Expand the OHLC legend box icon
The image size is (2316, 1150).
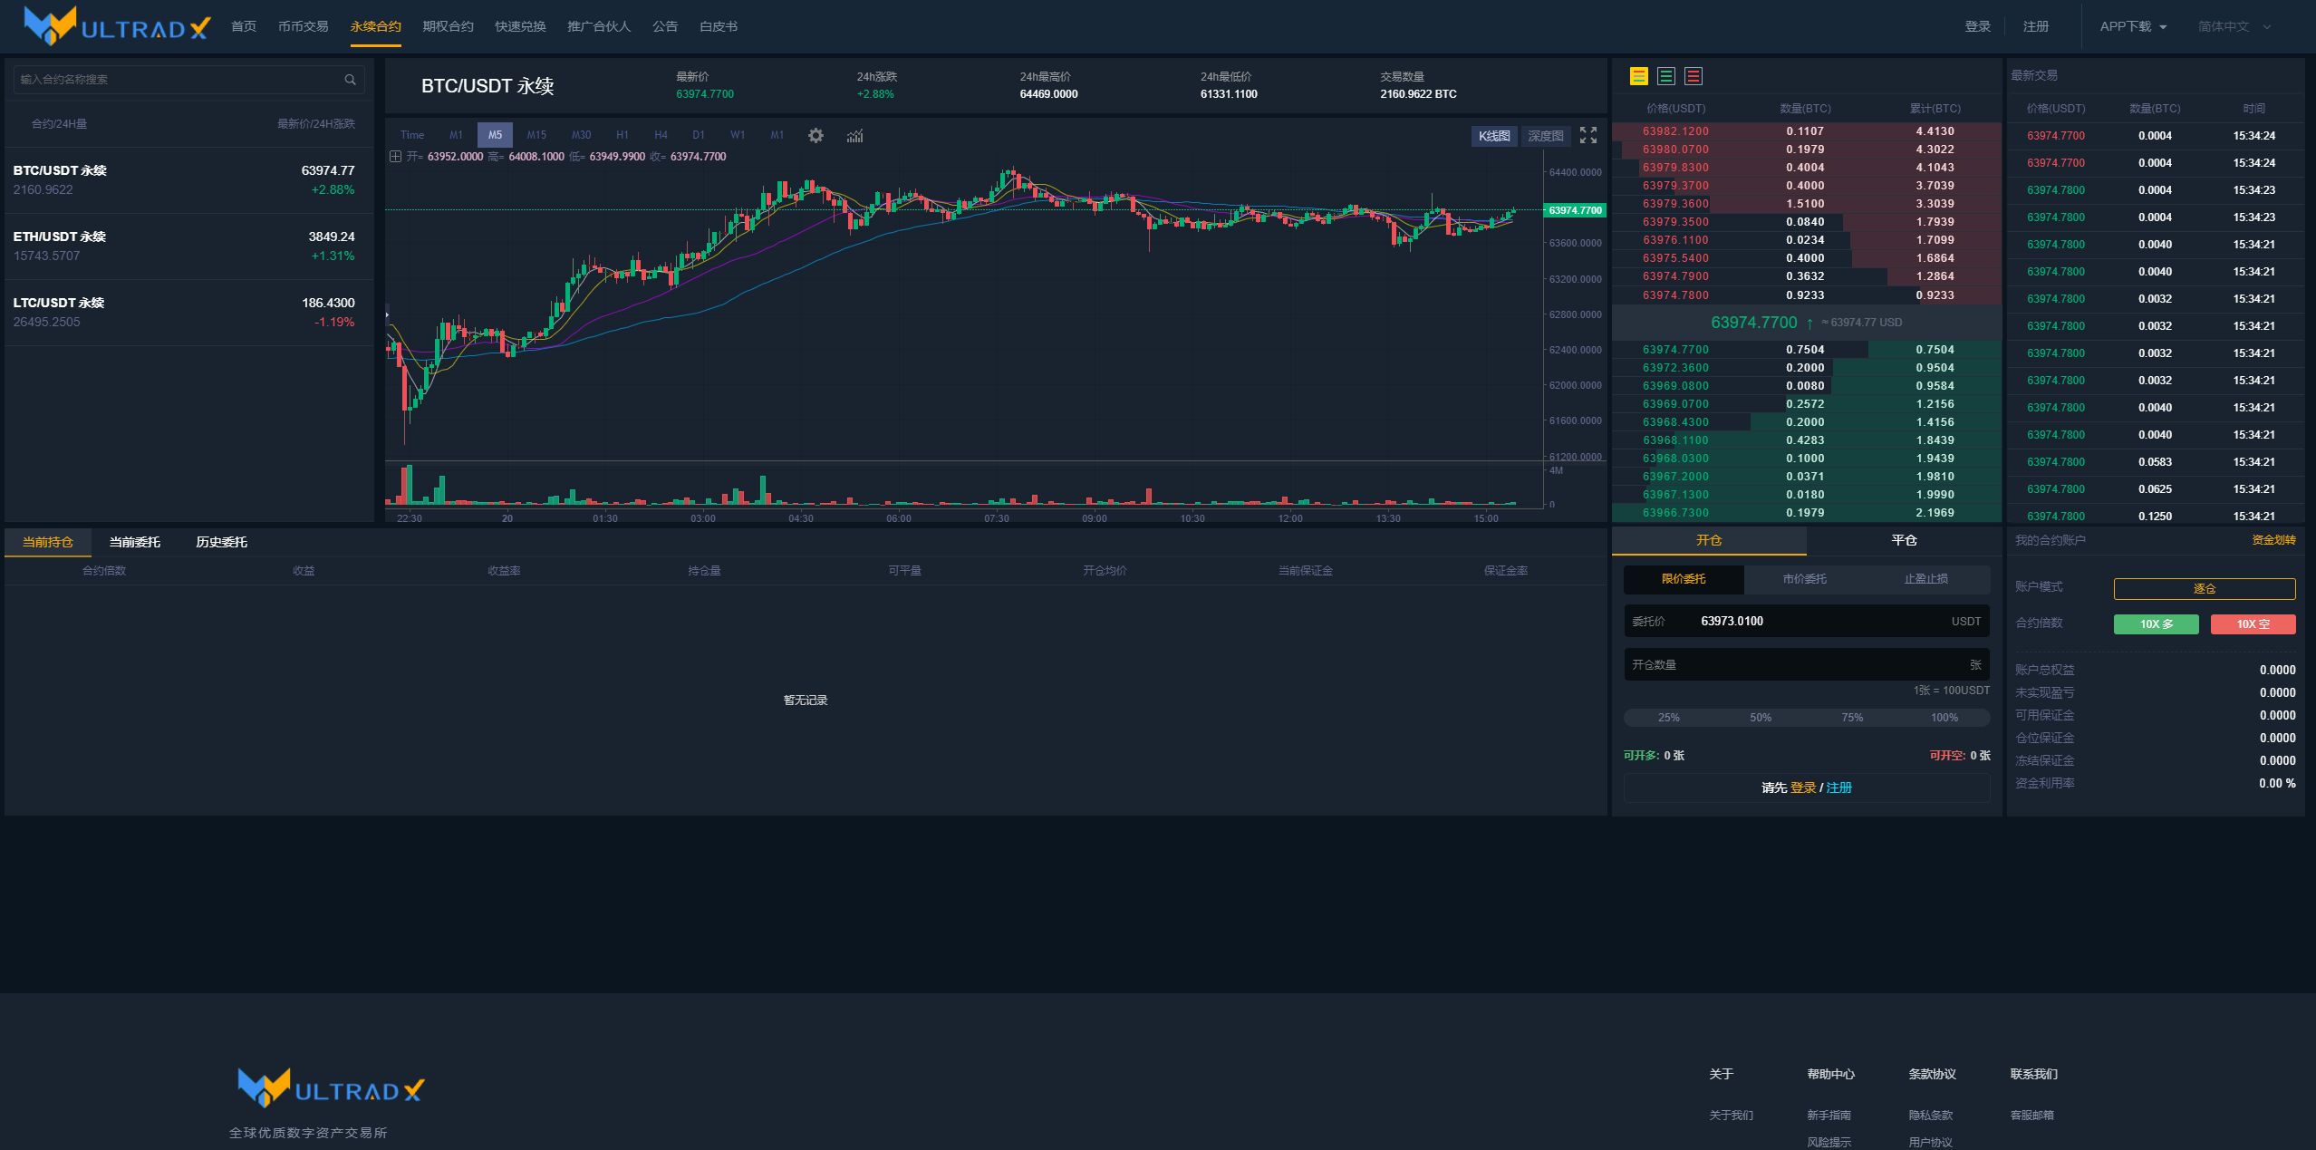point(395,157)
